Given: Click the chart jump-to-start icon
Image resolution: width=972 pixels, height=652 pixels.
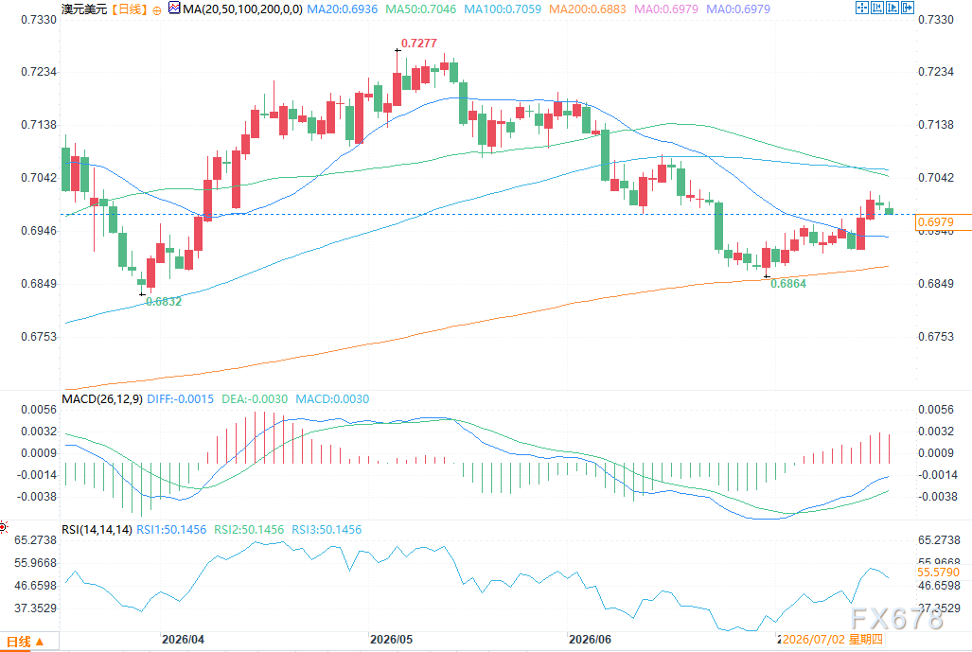Looking at the screenshot, I should click(x=877, y=8).
